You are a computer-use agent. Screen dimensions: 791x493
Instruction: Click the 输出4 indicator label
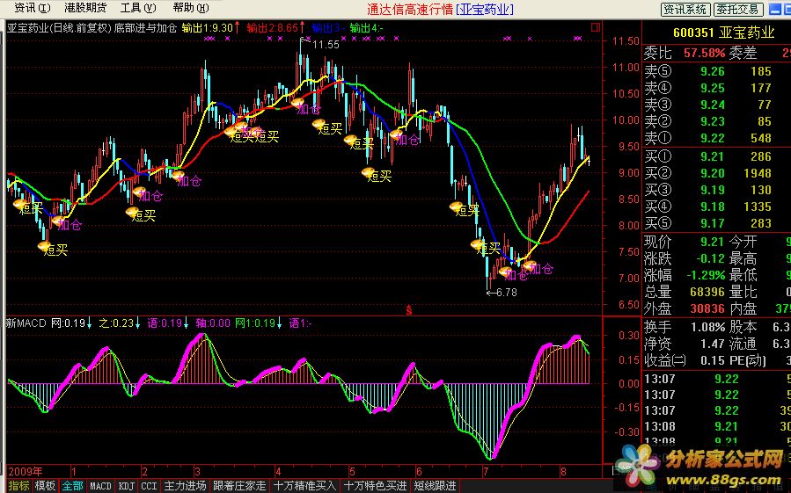366,28
